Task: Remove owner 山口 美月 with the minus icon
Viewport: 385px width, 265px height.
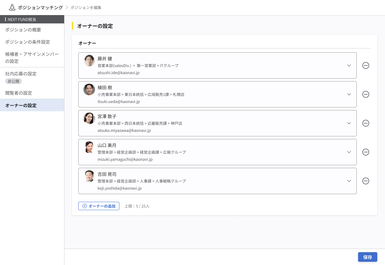Action: [x=366, y=152]
